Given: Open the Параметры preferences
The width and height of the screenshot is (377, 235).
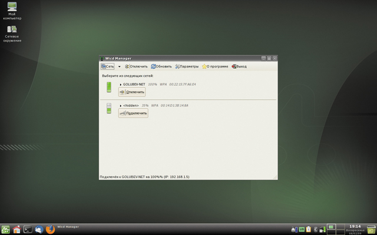Looking at the screenshot, I should click(x=187, y=66).
